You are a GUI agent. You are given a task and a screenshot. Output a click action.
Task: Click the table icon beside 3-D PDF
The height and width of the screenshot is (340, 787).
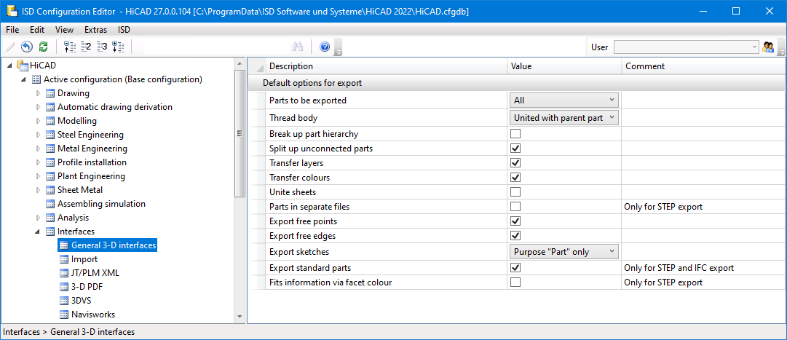point(64,287)
